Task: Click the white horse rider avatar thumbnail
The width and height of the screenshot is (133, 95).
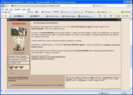Action: [23, 32]
